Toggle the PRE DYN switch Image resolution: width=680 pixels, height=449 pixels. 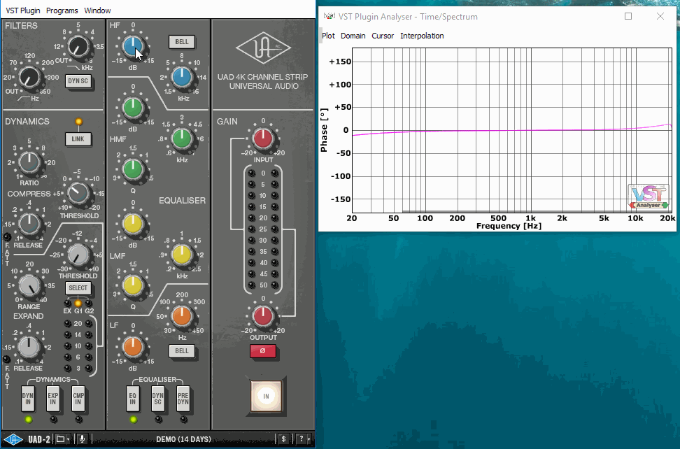183,399
